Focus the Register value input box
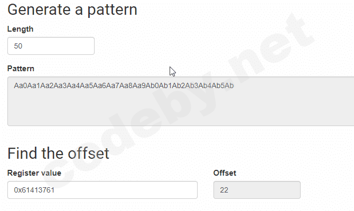 point(102,190)
